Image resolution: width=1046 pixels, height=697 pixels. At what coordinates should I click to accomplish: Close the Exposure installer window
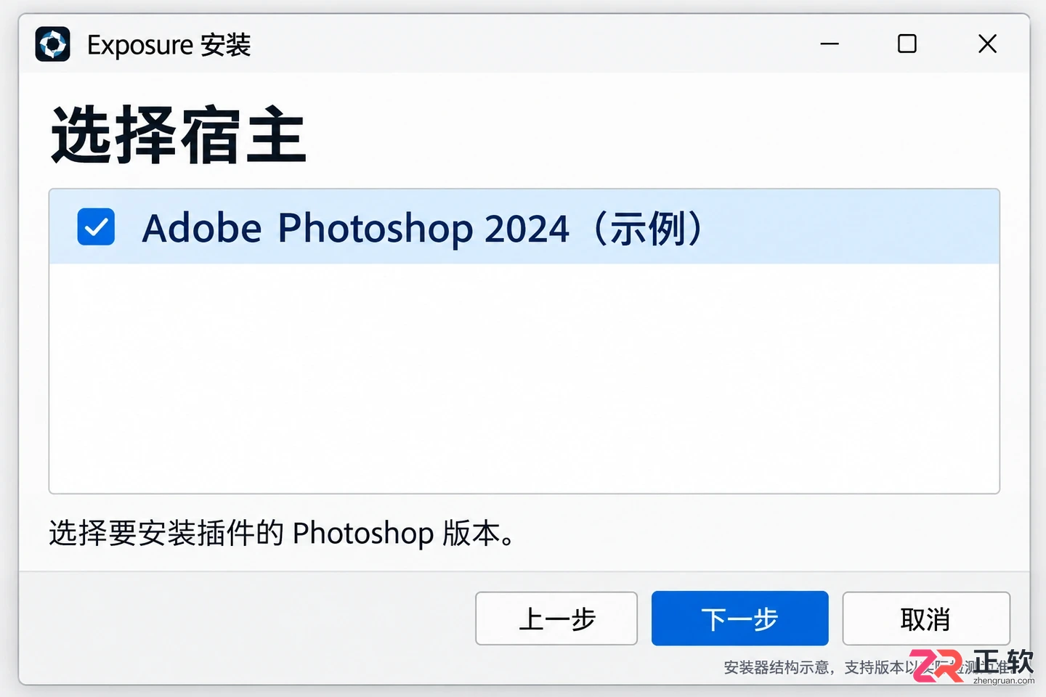(987, 44)
